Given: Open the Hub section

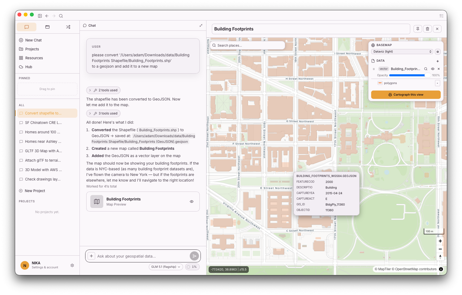Looking at the screenshot, I should pyautogui.click(x=25, y=67).
